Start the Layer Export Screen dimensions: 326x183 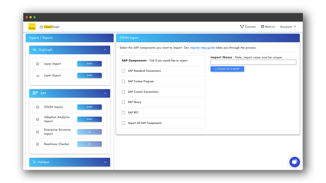point(89,75)
